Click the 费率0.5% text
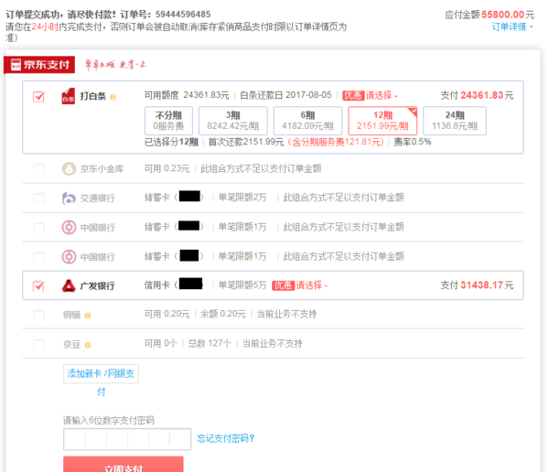The width and height of the screenshot is (549, 472). (413, 142)
